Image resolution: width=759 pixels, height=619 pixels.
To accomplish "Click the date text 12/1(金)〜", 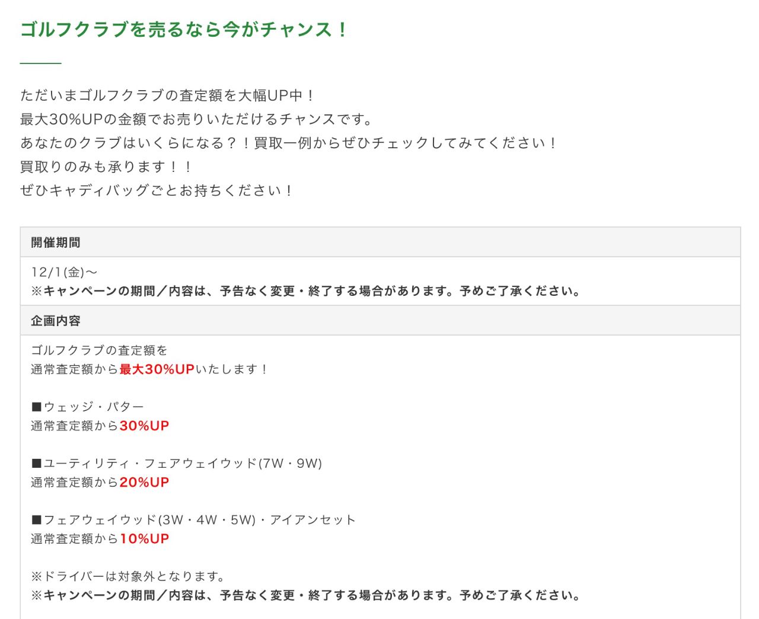I will click(x=64, y=272).
